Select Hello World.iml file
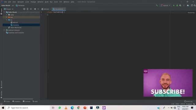 click(16, 28)
